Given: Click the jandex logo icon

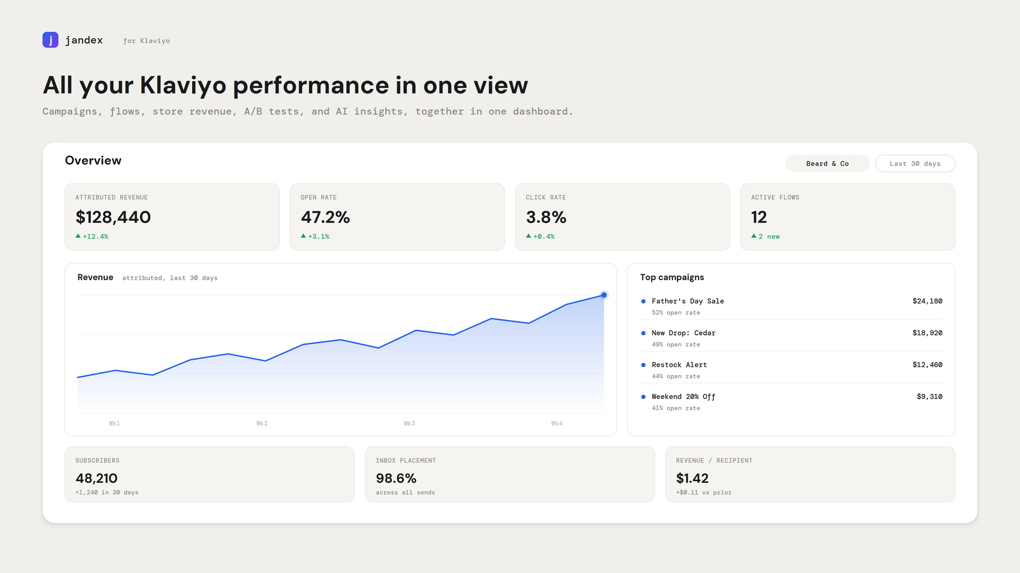Looking at the screenshot, I should coord(50,40).
